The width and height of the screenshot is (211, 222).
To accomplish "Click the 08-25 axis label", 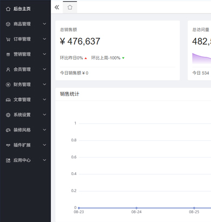I will pyautogui.click(x=194, y=212).
